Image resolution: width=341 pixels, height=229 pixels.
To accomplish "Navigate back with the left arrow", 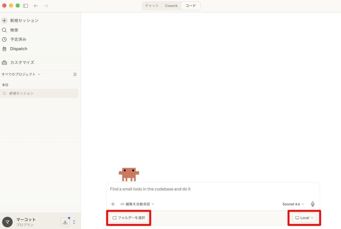I will click(x=36, y=6).
